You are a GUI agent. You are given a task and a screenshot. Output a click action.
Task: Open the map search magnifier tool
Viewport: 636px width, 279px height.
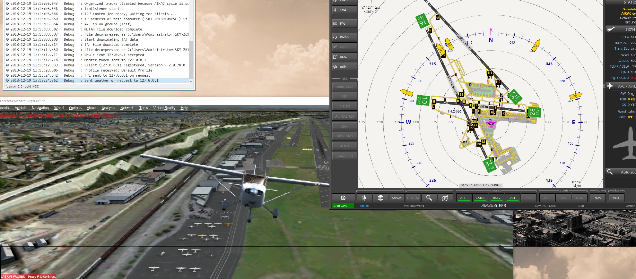click(x=429, y=198)
